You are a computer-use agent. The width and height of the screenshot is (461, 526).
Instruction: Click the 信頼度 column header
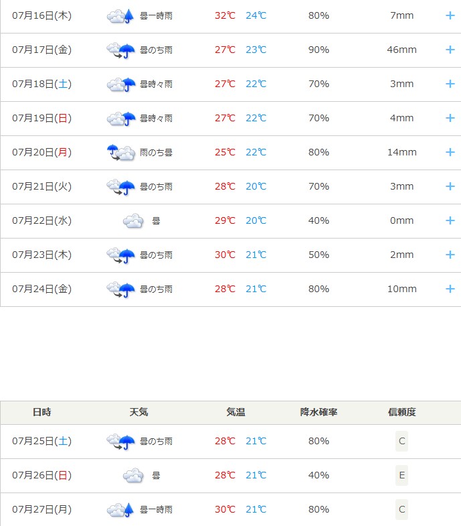click(x=401, y=412)
